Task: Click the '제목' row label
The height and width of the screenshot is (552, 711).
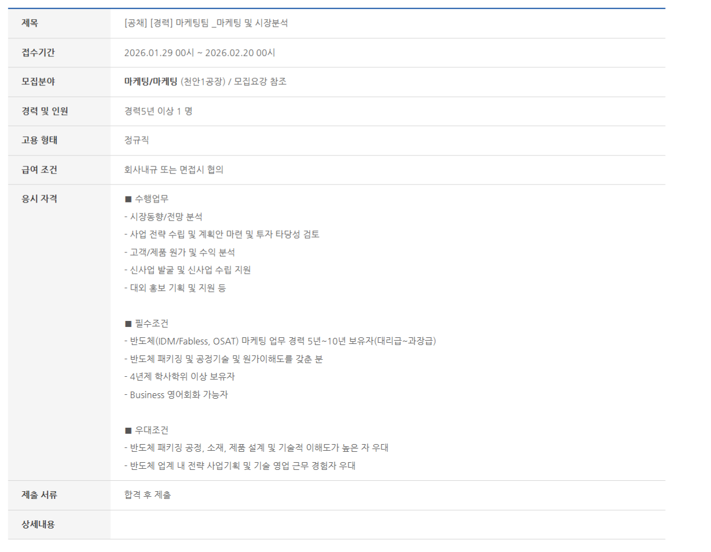Action: coord(30,23)
